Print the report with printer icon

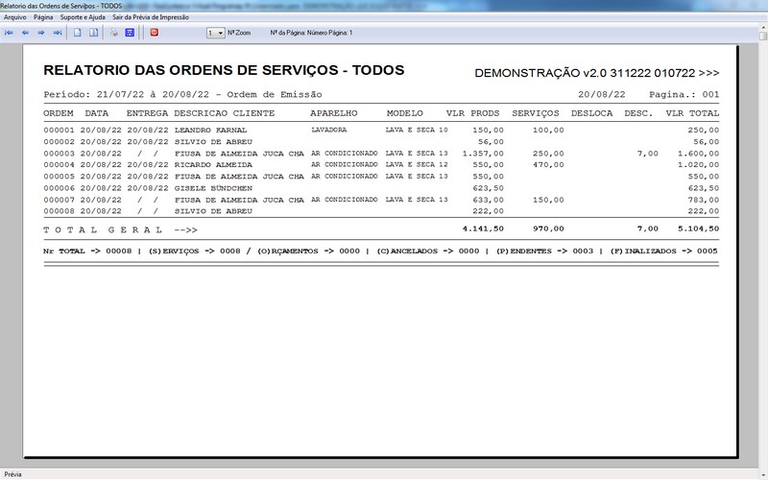(x=113, y=33)
